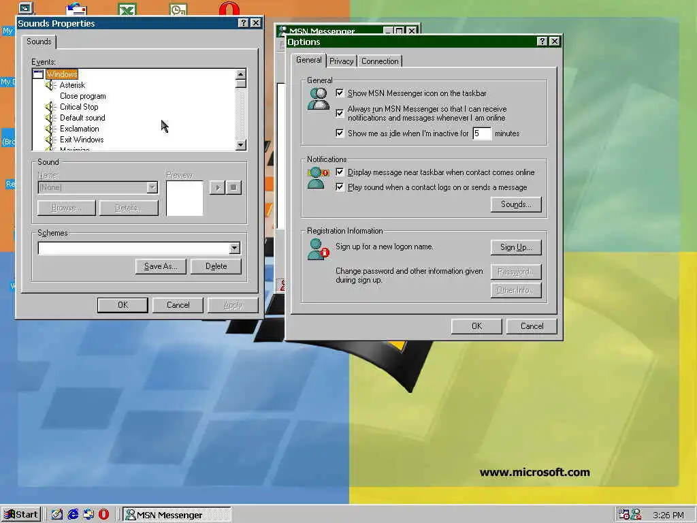This screenshot has height=523, width=697.
Task: Select the Asterisk event label
Action: [72, 85]
